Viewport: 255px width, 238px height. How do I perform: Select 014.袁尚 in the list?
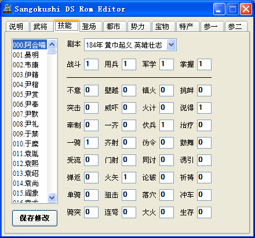coord(30,183)
